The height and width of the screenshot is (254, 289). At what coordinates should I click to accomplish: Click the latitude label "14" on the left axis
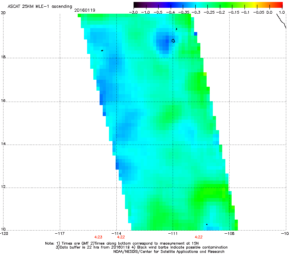pyautogui.click(x=3, y=144)
